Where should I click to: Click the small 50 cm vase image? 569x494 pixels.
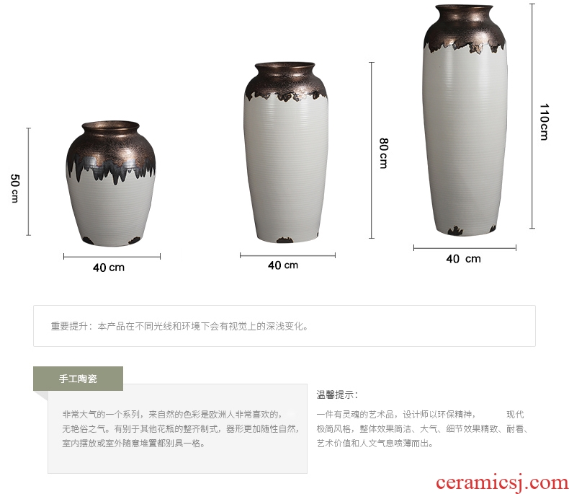pyautogui.click(x=111, y=183)
